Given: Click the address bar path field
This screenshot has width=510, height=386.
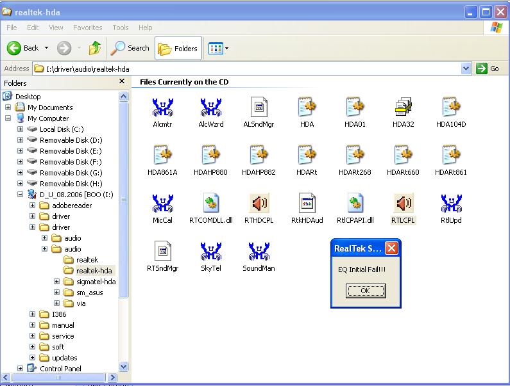Looking at the screenshot, I should [x=247, y=69].
